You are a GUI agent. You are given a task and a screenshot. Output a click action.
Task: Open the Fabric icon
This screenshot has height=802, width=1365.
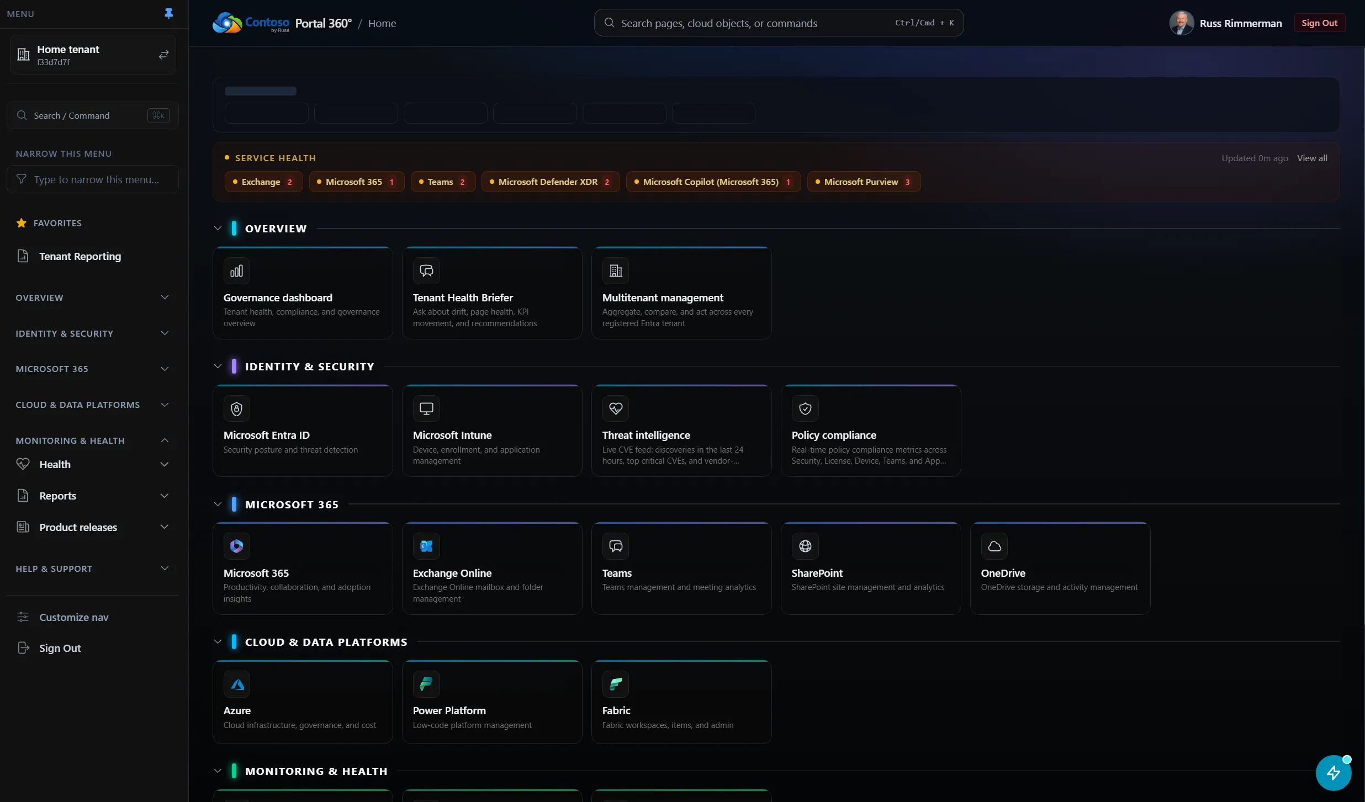[616, 684]
